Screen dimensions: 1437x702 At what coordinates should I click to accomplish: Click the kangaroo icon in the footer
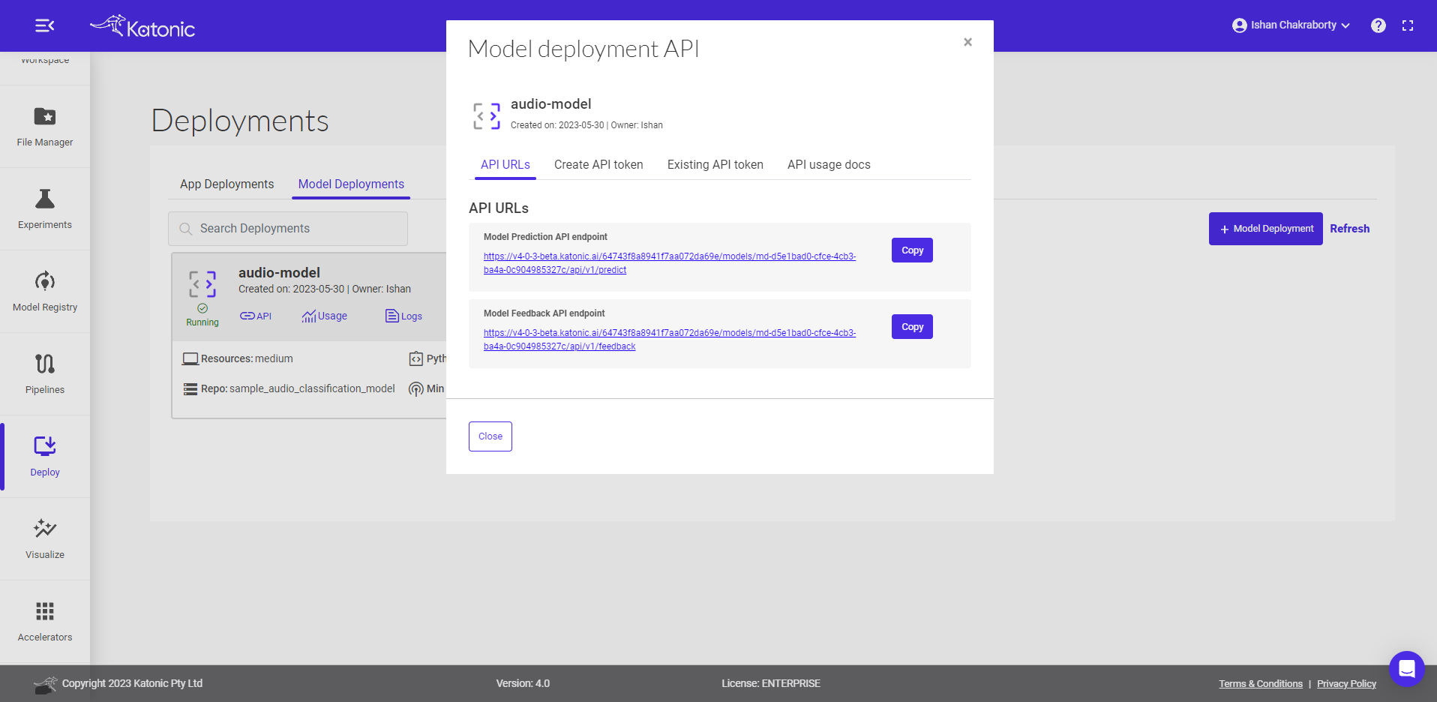pos(46,684)
